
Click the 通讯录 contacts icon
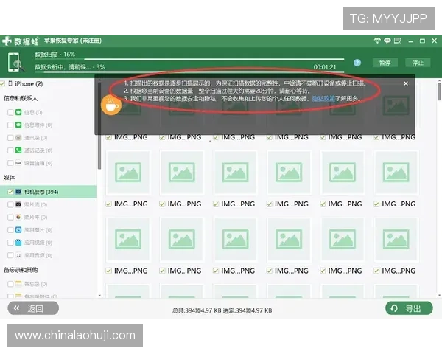18,138
